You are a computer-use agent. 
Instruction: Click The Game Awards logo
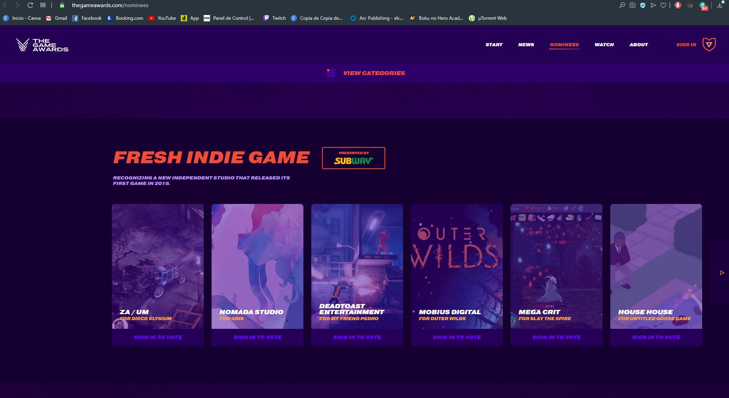42,45
